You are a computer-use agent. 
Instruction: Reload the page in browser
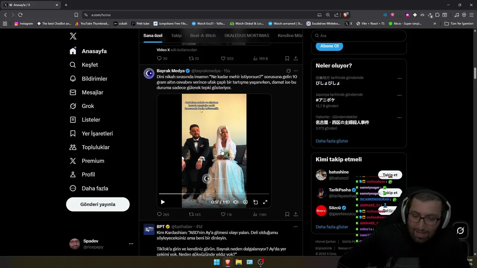(x=20, y=15)
